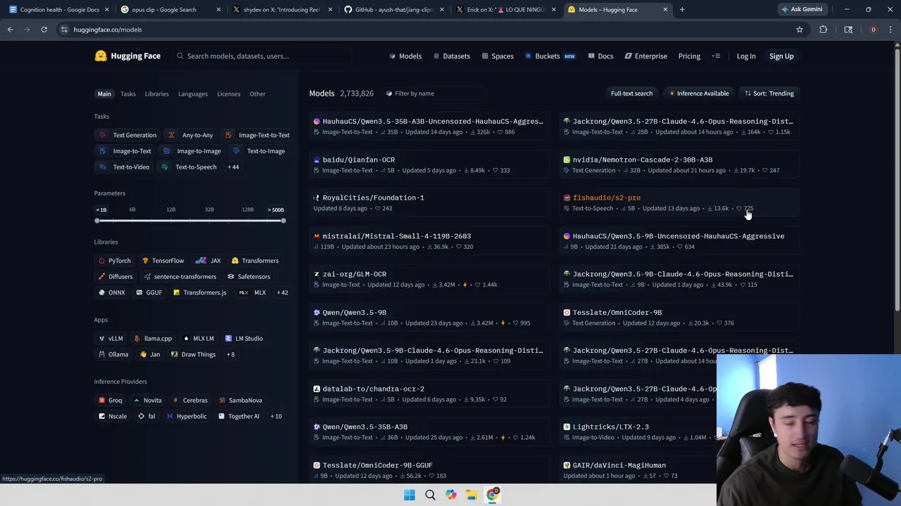Open browser extensions puzzle icon

click(823, 30)
